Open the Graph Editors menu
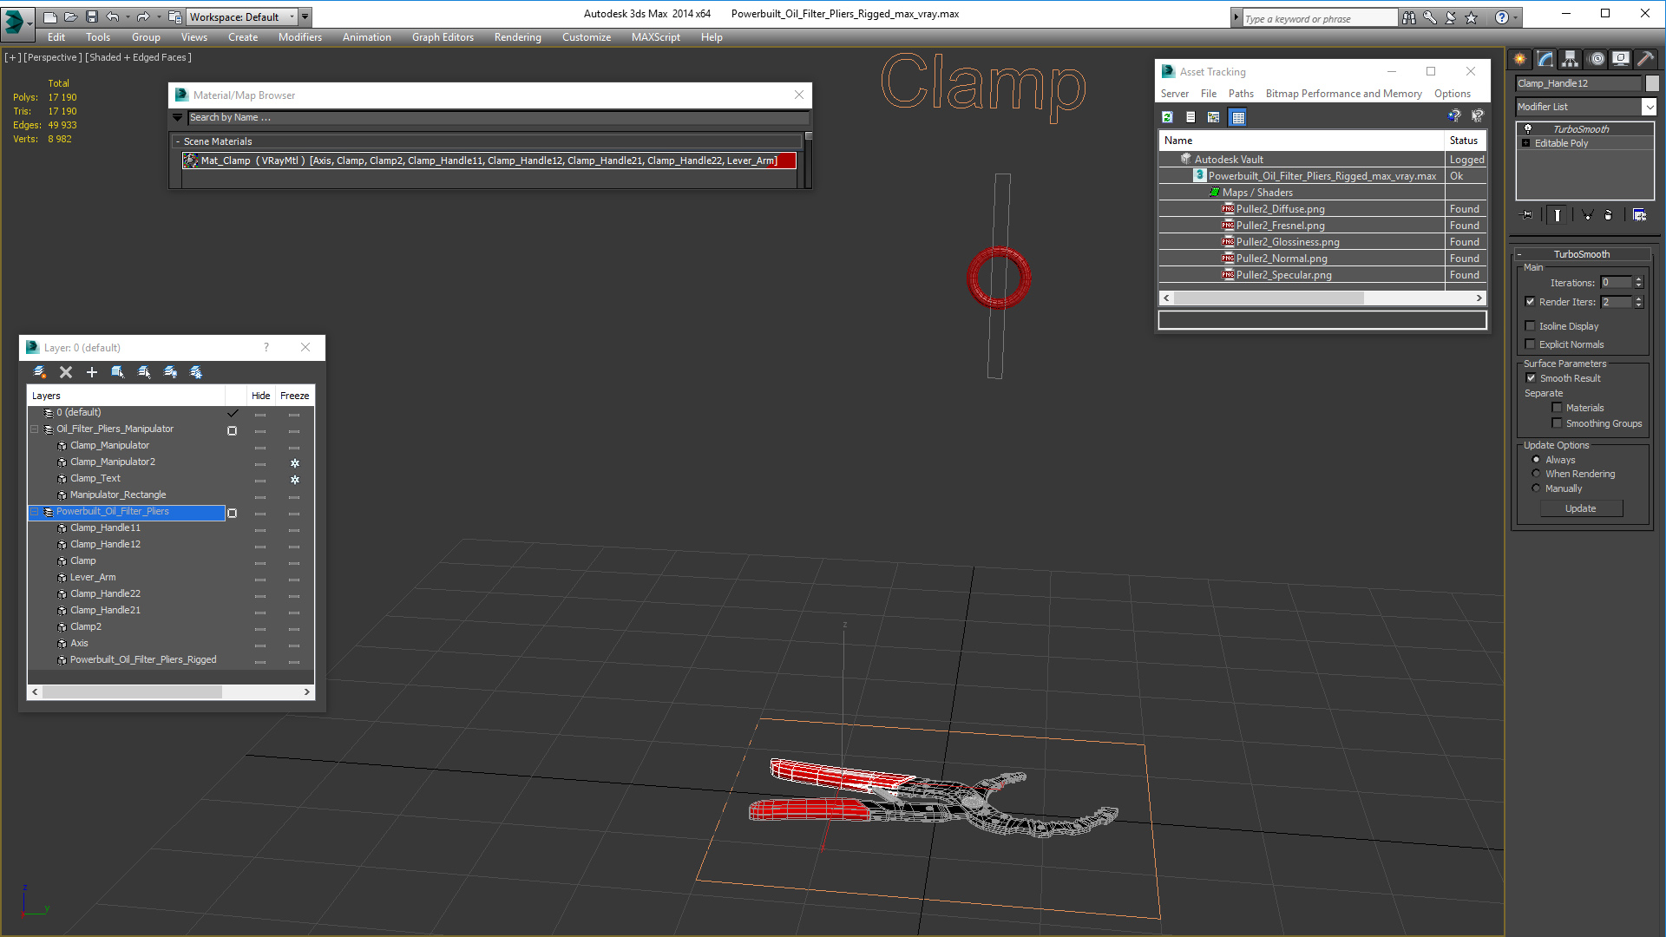The height and width of the screenshot is (937, 1666). tap(443, 37)
